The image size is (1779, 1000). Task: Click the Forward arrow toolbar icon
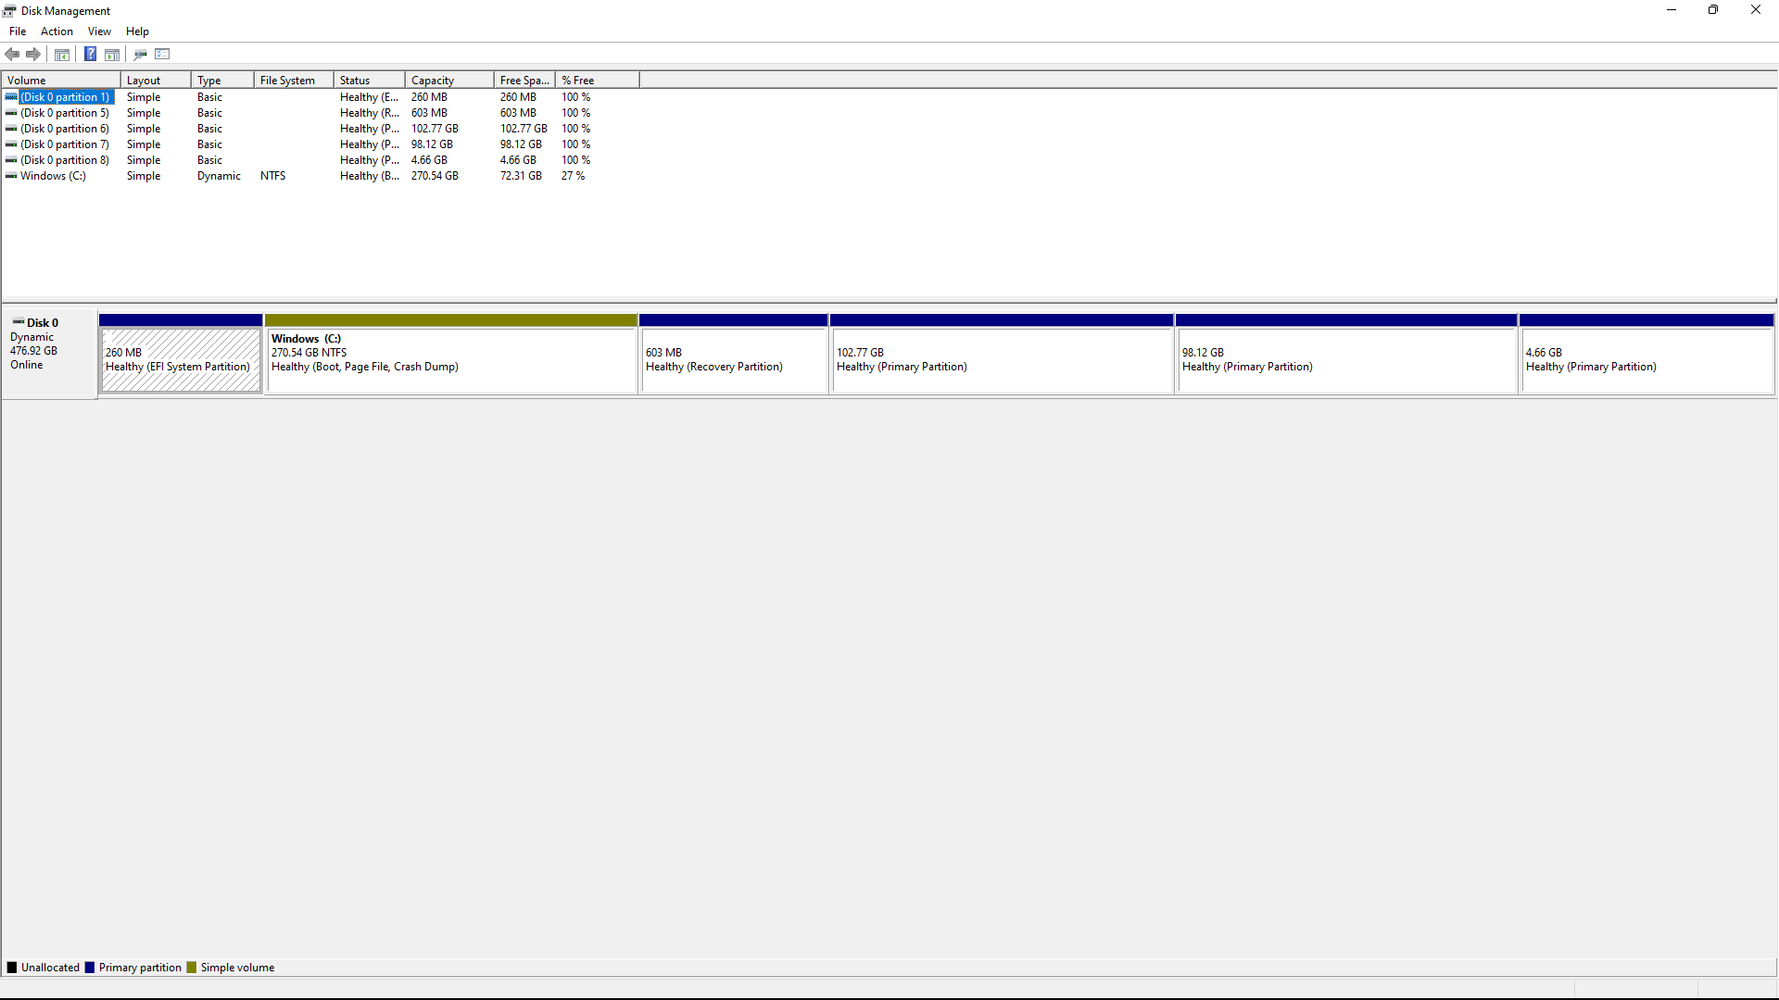33,54
